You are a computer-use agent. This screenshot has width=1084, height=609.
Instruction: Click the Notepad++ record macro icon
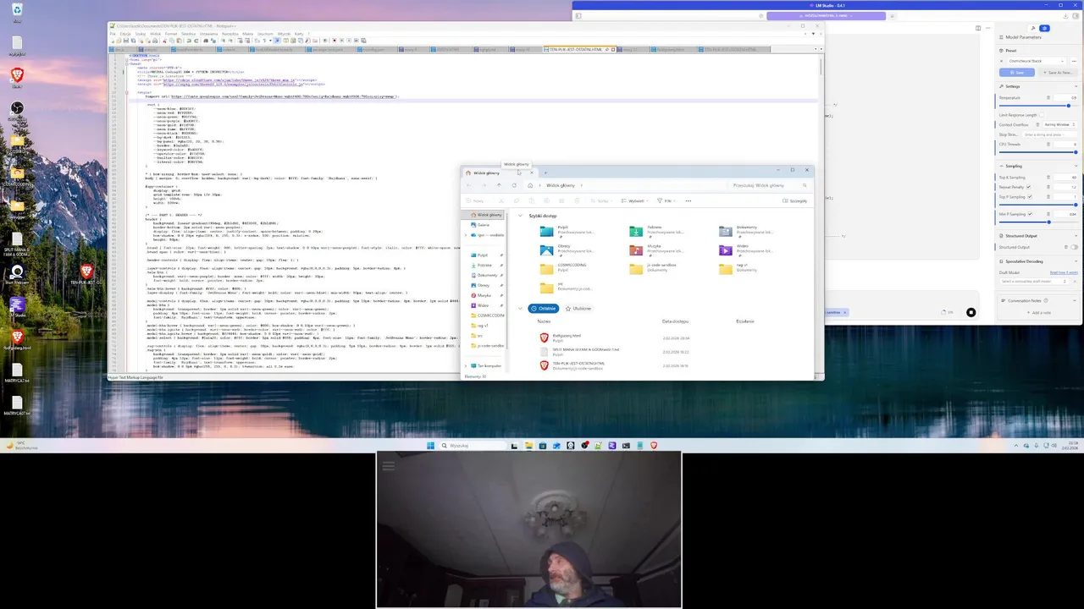coord(334,41)
